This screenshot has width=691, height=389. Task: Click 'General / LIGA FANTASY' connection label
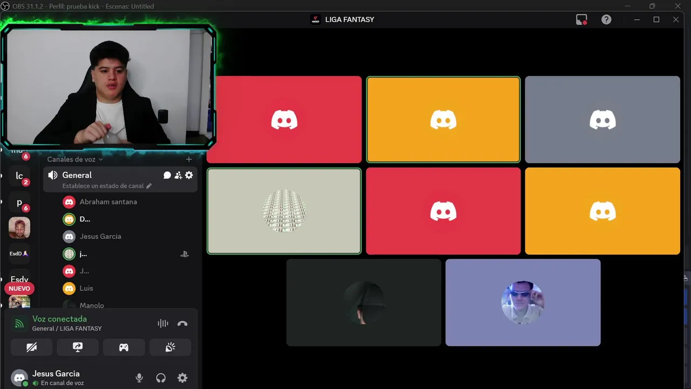(67, 328)
